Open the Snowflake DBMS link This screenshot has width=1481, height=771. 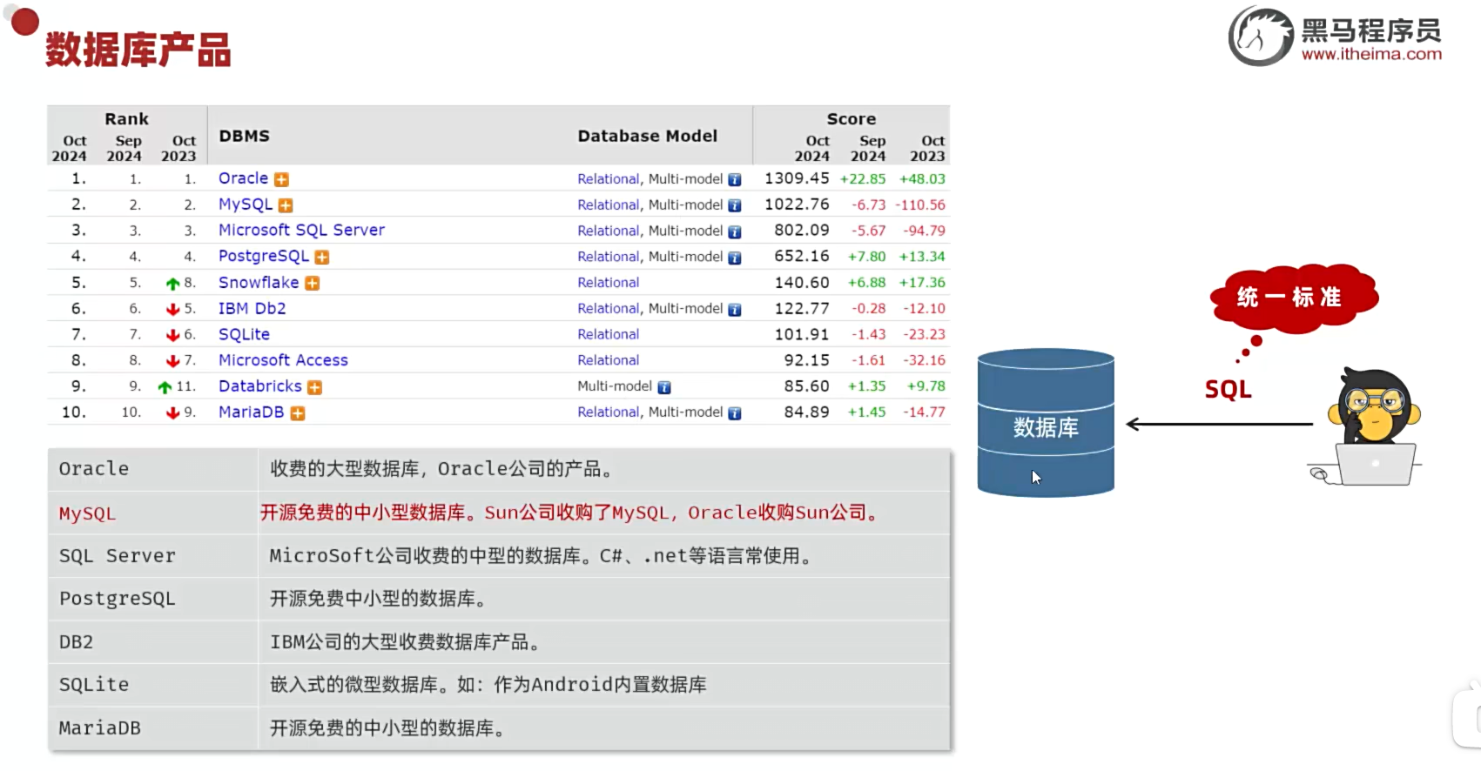coord(259,283)
